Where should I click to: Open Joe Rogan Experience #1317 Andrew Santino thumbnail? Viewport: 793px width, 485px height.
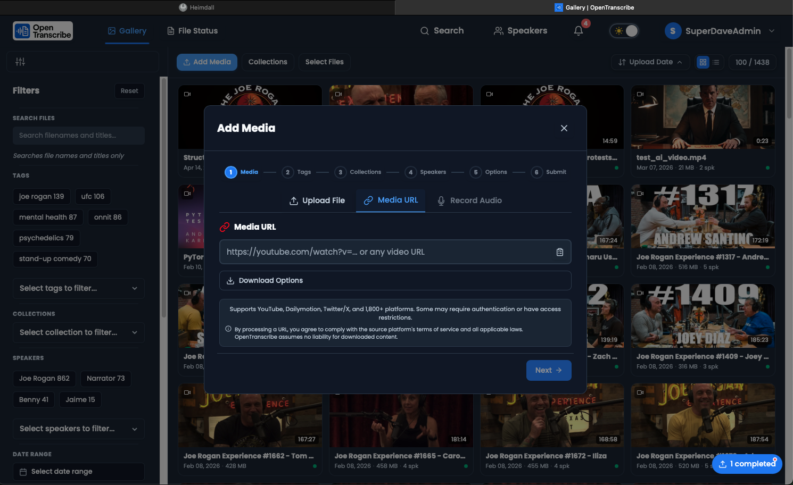(703, 216)
